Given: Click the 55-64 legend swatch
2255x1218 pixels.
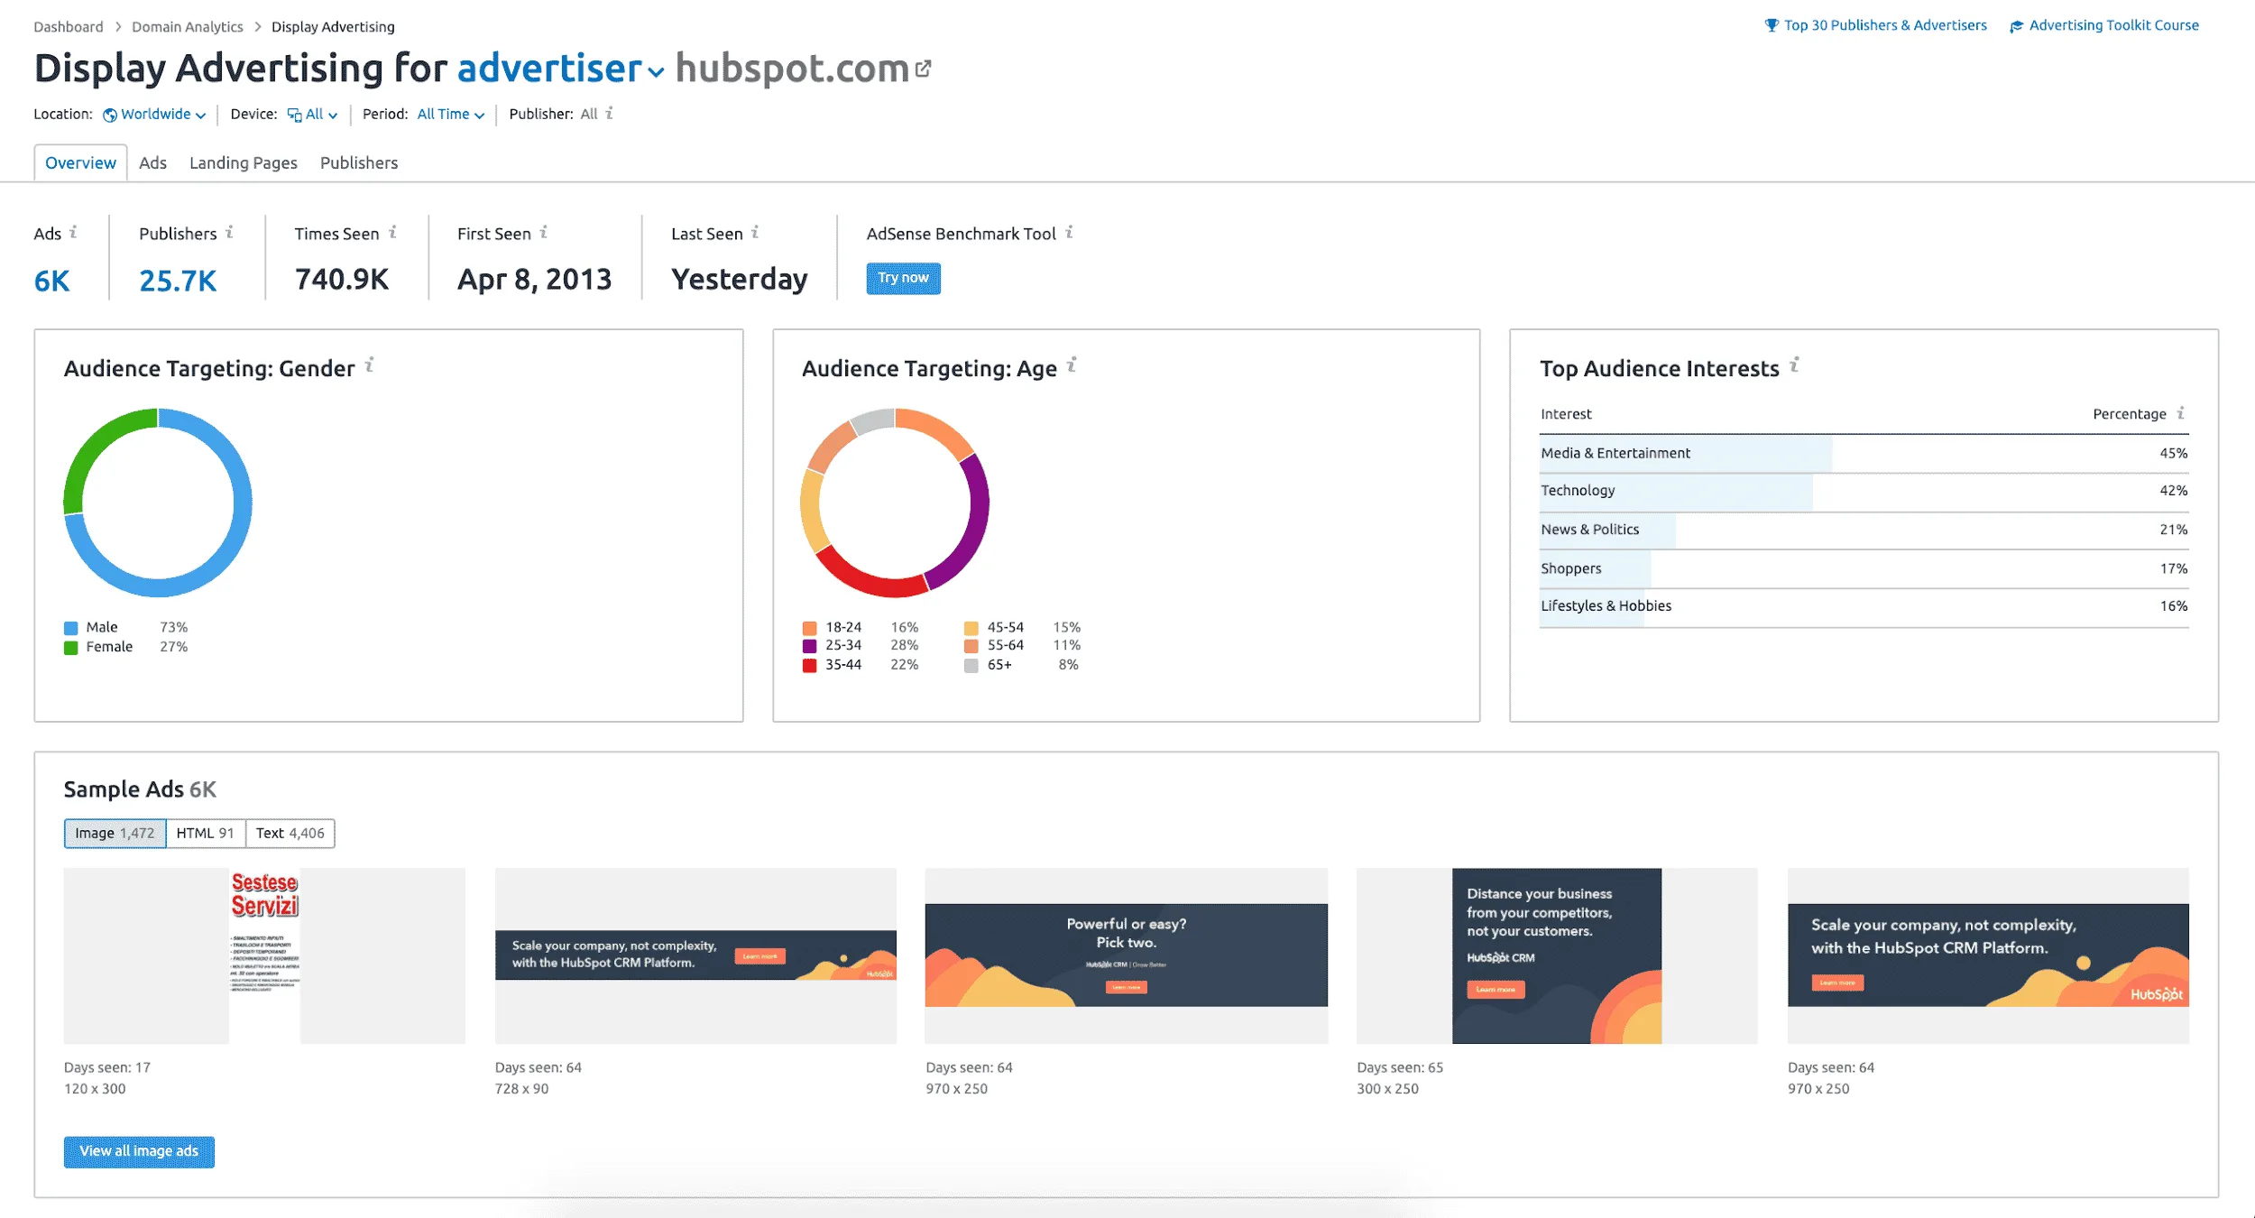Looking at the screenshot, I should [971, 646].
